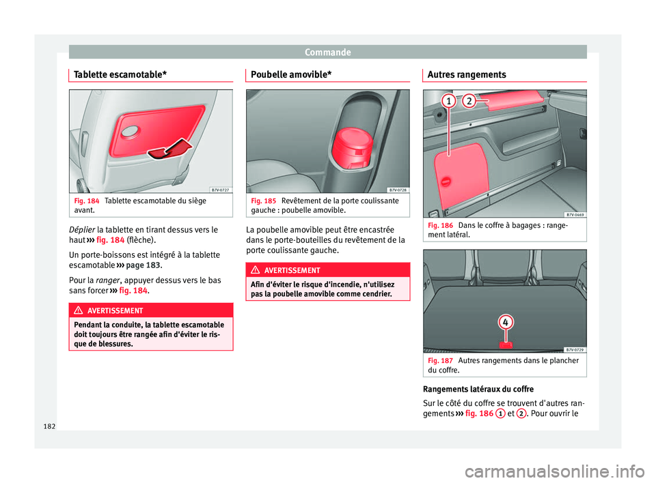Select the 'Poubelle amovible*' heading

click(291, 75)
